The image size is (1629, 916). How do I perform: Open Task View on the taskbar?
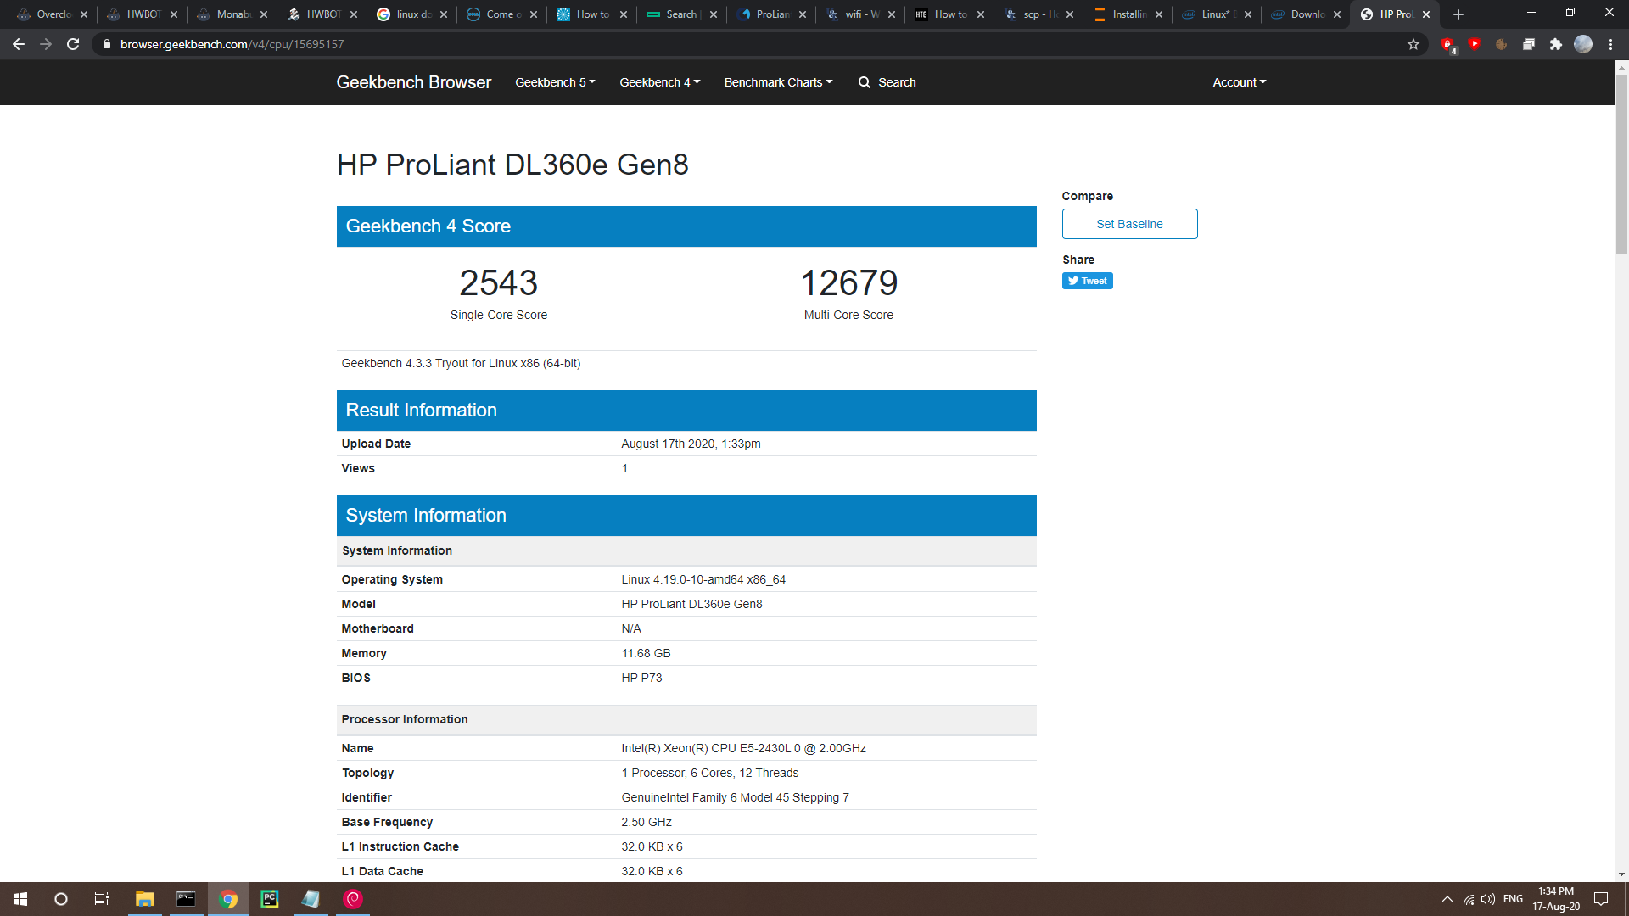tap(102, 899)
